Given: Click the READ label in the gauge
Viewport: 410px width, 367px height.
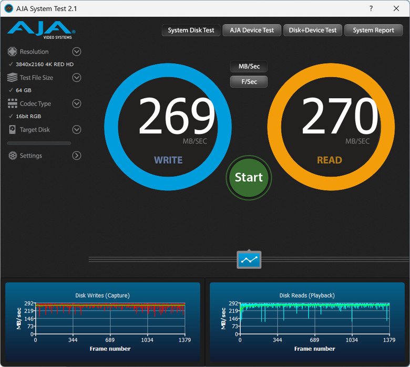Looking at the screenshot, I should click(x=330, y=160).
